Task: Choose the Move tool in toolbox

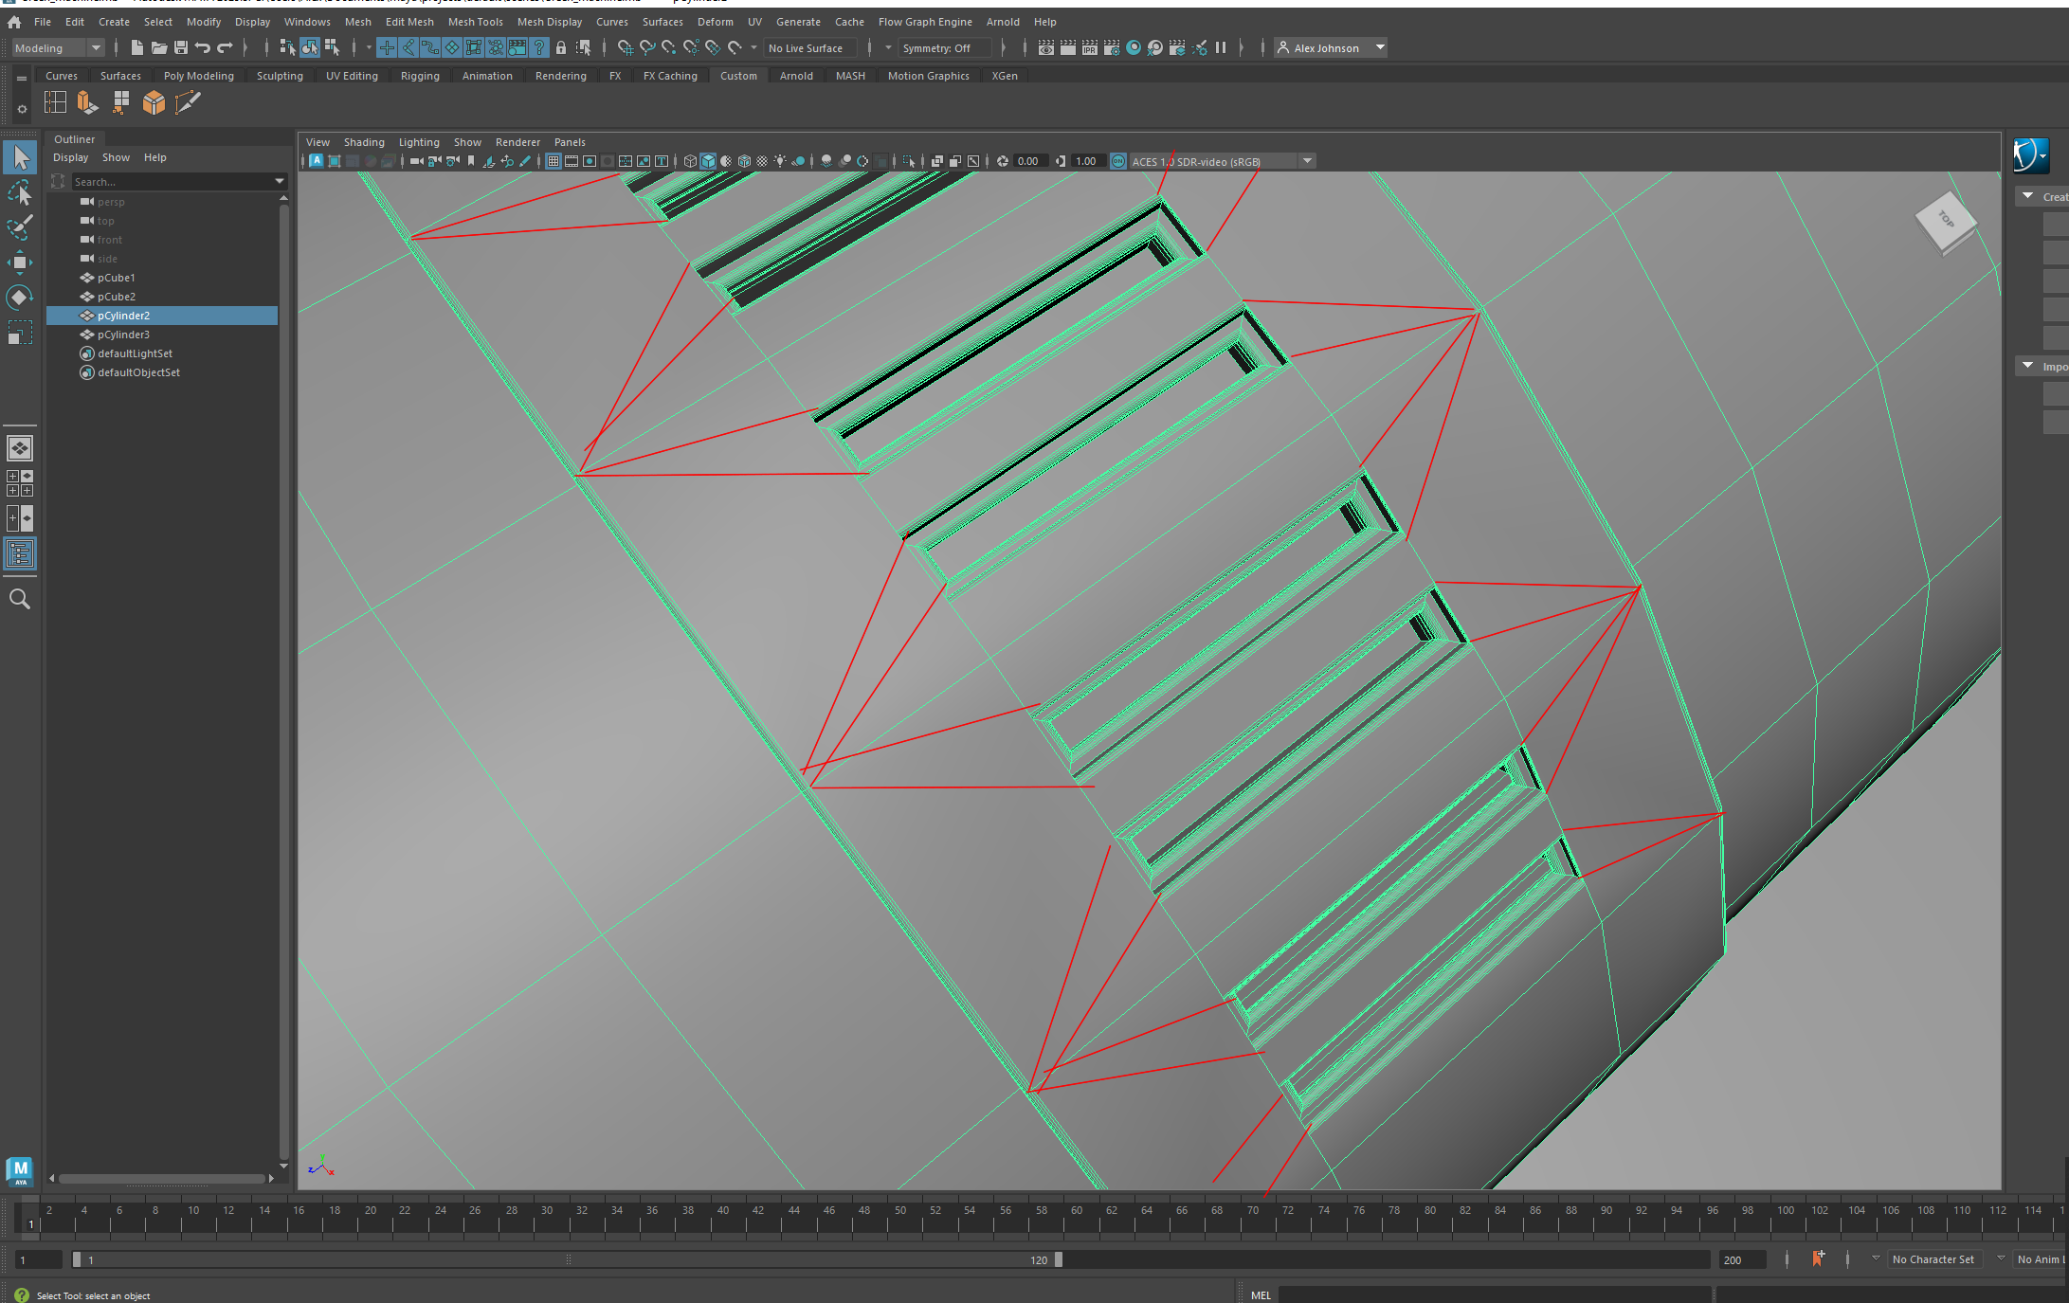Action: click(20, 262)
